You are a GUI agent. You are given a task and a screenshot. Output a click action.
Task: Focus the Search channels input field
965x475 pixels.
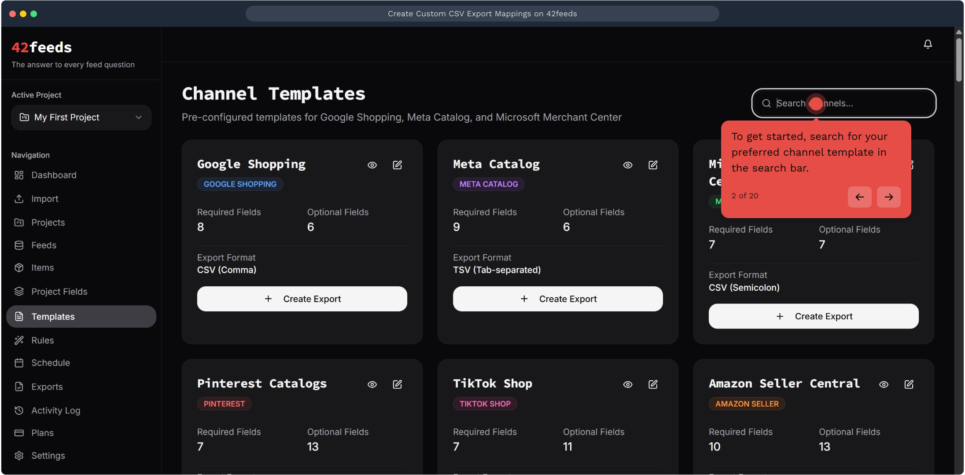876,103
